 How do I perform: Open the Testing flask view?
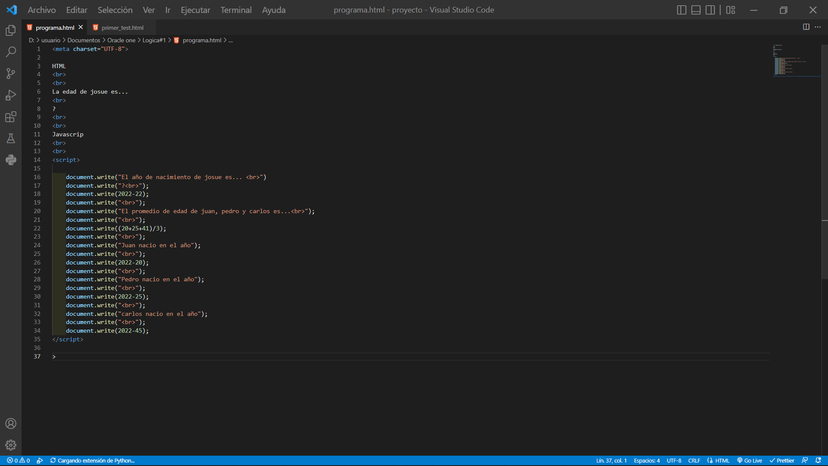coord(11,139)
